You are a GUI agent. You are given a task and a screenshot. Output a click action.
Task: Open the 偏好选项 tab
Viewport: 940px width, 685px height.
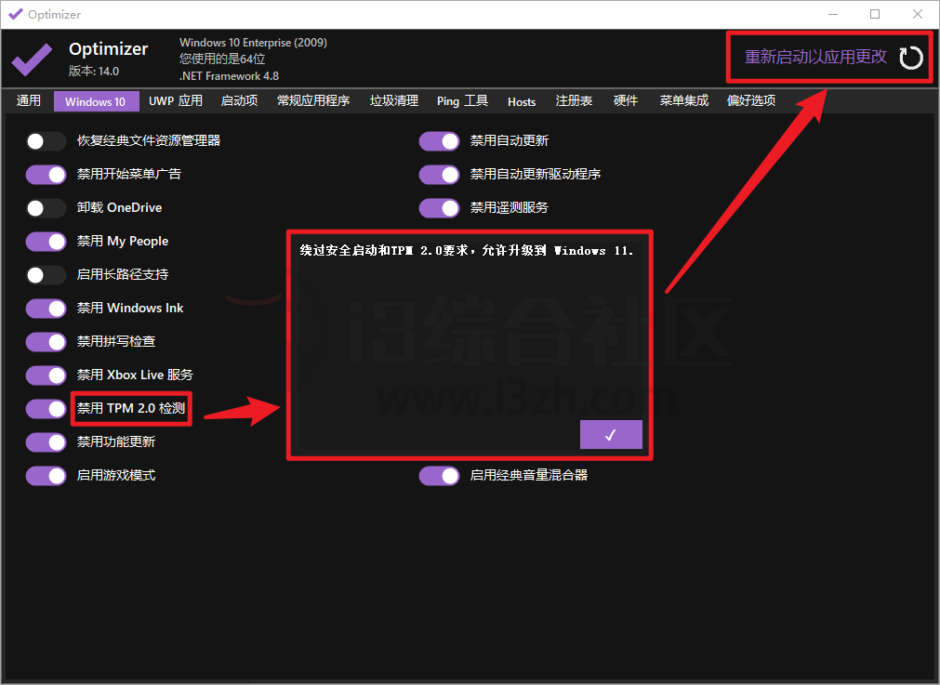pyautogui.click(x=751, y=100)
